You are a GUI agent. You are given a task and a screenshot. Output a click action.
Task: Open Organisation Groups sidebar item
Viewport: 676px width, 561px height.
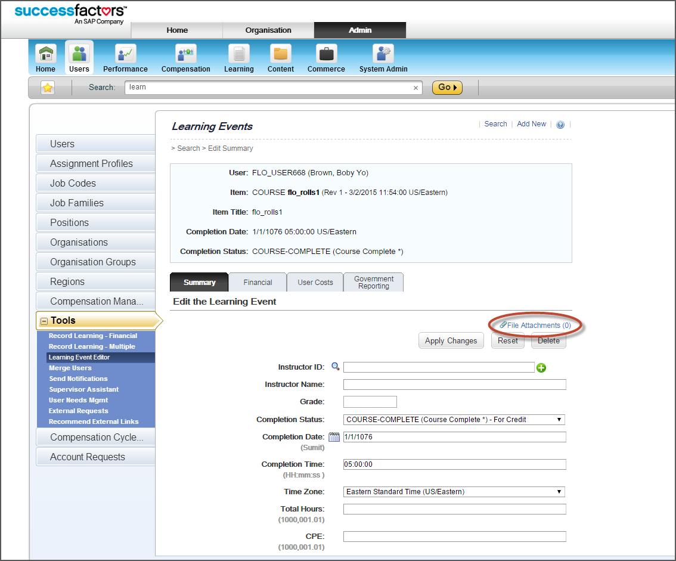coord(96,262)
